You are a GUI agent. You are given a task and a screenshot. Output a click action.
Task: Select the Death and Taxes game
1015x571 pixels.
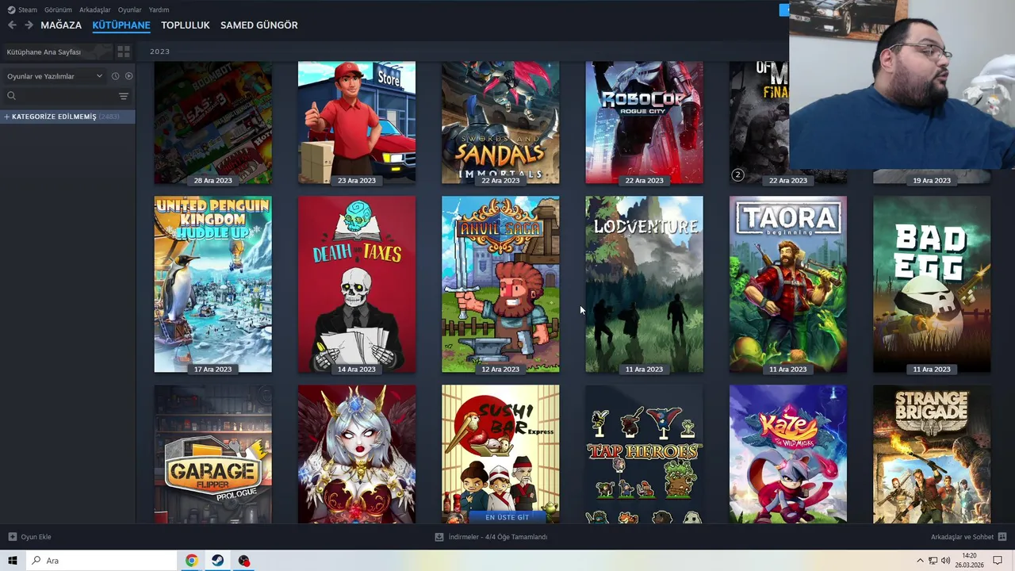[x=357, y=285]
